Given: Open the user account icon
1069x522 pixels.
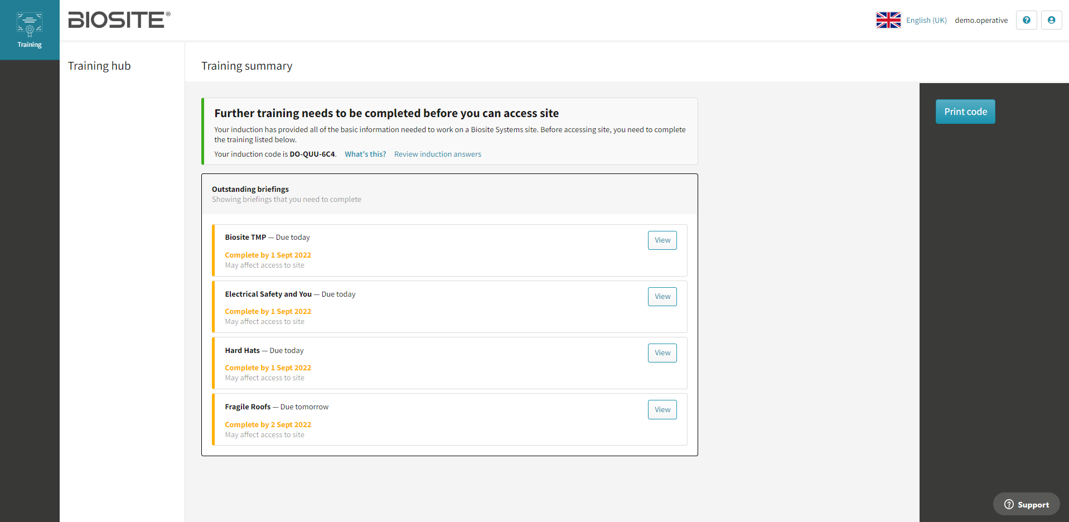Looking at the screenshot, I should tap(1051, 20).
